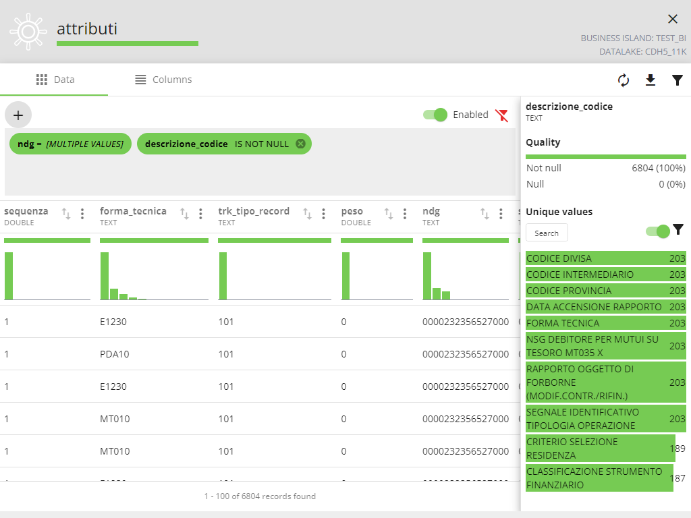Screen dimensions: 691x518
Task: Switch to the Data tab
Action: click(55, 80)
